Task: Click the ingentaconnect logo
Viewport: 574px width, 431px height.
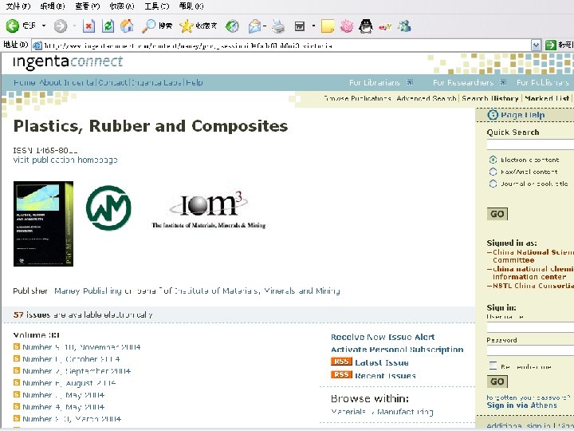Action: (x=68, y=61)
